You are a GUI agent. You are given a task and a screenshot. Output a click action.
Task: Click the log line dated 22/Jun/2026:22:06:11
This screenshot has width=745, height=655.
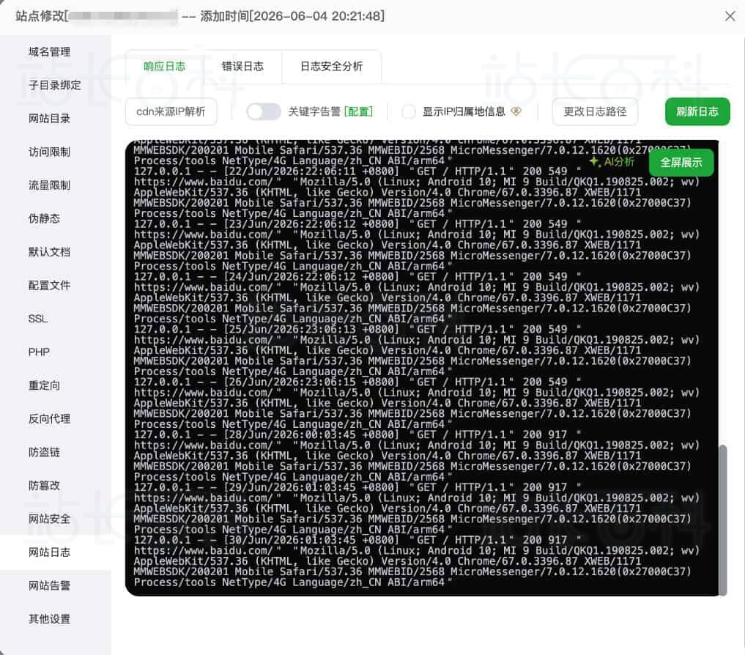point(357,171)
